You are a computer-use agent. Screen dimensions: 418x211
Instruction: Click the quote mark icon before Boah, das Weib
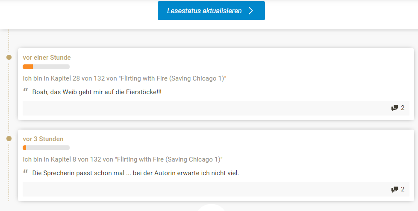coord(26,90)
